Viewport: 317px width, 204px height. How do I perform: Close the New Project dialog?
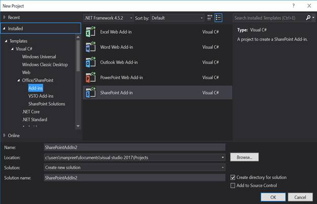(309, 6)
